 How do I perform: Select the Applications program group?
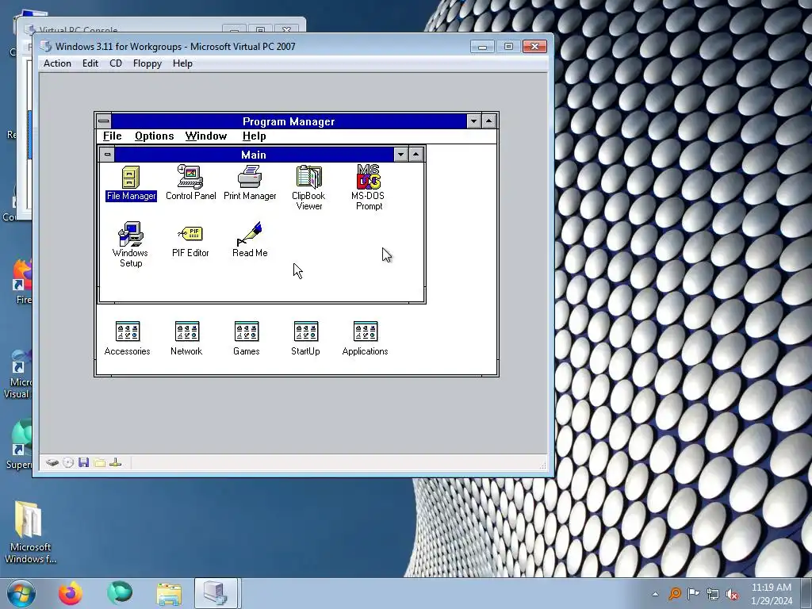pyautogui.click(x=365, y=339)
